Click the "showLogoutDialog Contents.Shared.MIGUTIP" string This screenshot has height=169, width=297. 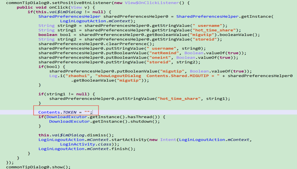[157, 76]
